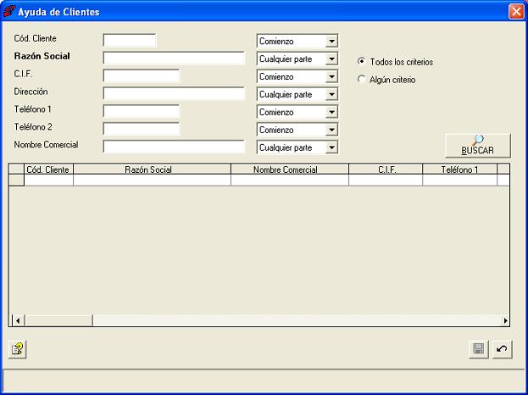Click the grid's left scroll arrow

click(18, 320)
